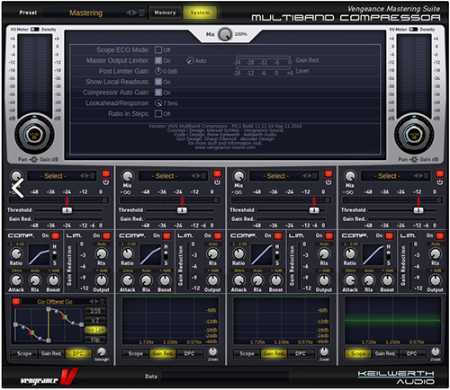
Task: Click the power icon of band 1
Action: click(x=105, y=182)
